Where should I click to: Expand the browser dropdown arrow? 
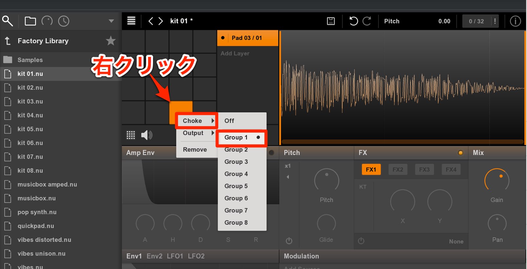(111, 21)
